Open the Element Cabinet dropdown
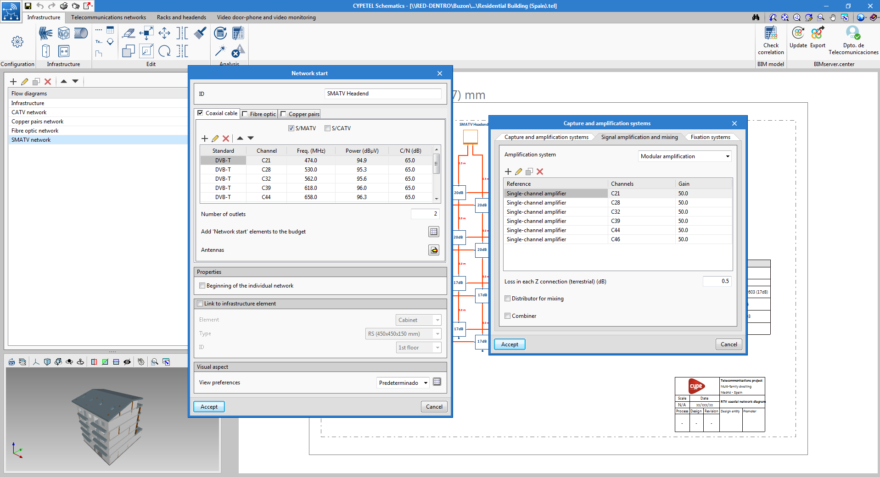Image resolution: width=880 pixels, height=477 pixels. point(419,320)
